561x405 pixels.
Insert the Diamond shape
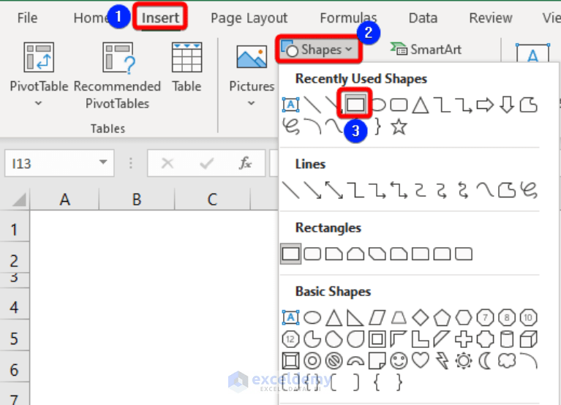(421, 317)
